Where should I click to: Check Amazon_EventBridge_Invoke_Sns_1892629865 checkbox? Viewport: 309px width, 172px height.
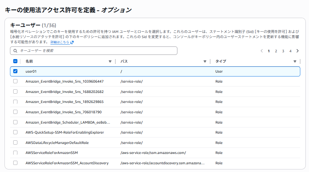[x=15, y=102]
